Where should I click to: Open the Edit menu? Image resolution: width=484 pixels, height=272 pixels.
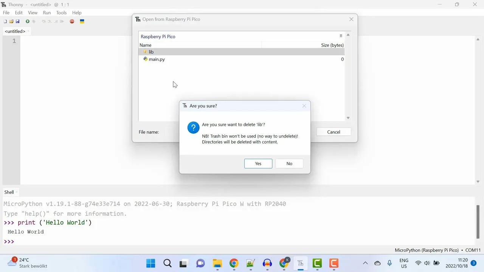coord(19,12)
